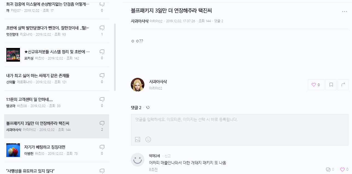Like the post with the heart button
The width and height of the screenshot is (352, 174).
[x=316, y=85]
